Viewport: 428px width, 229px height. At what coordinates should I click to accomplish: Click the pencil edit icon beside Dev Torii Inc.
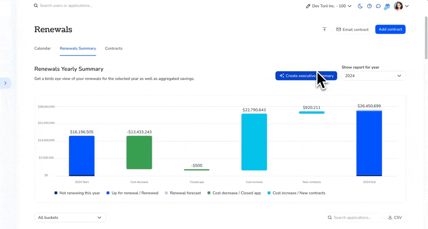308,6
